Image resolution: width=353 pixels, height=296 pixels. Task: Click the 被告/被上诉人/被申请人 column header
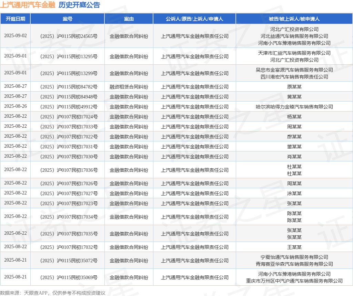pyautogui.click(x=294, y=19)
